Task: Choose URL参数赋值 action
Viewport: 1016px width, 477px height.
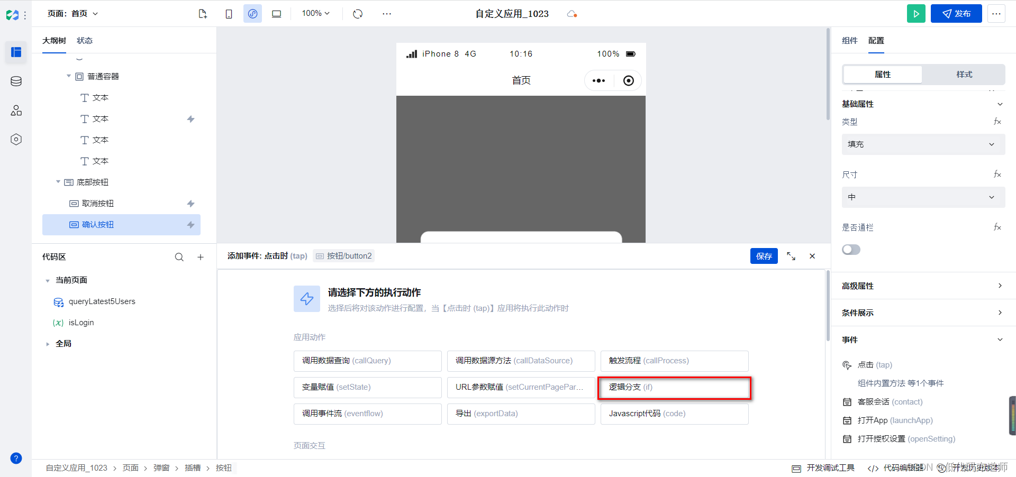Action: (521, 387)
